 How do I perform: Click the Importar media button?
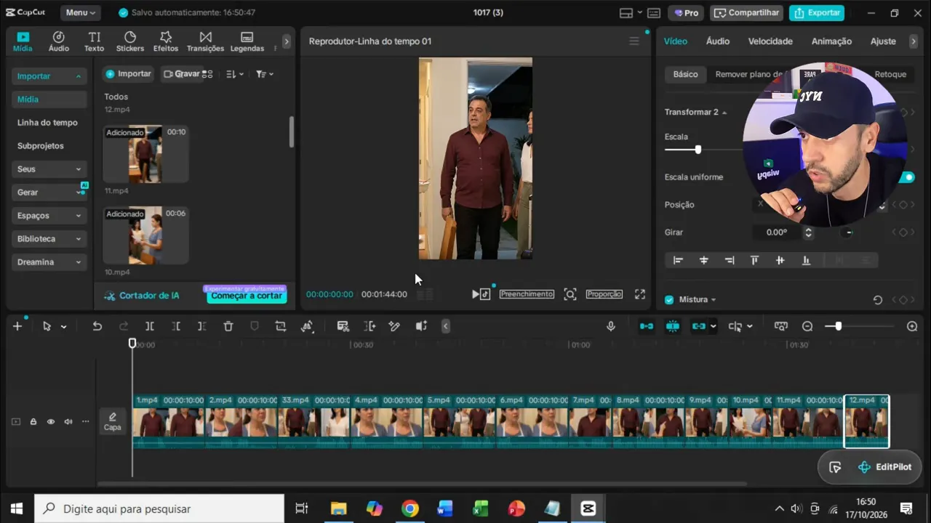tap(128, 74)
